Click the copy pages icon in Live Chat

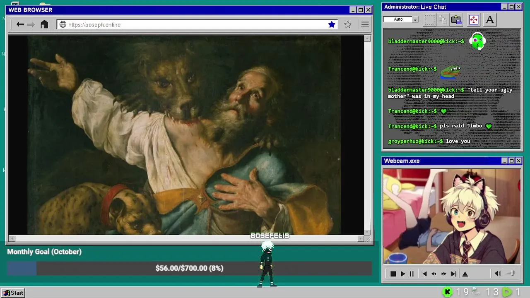[x=443, y=19]
